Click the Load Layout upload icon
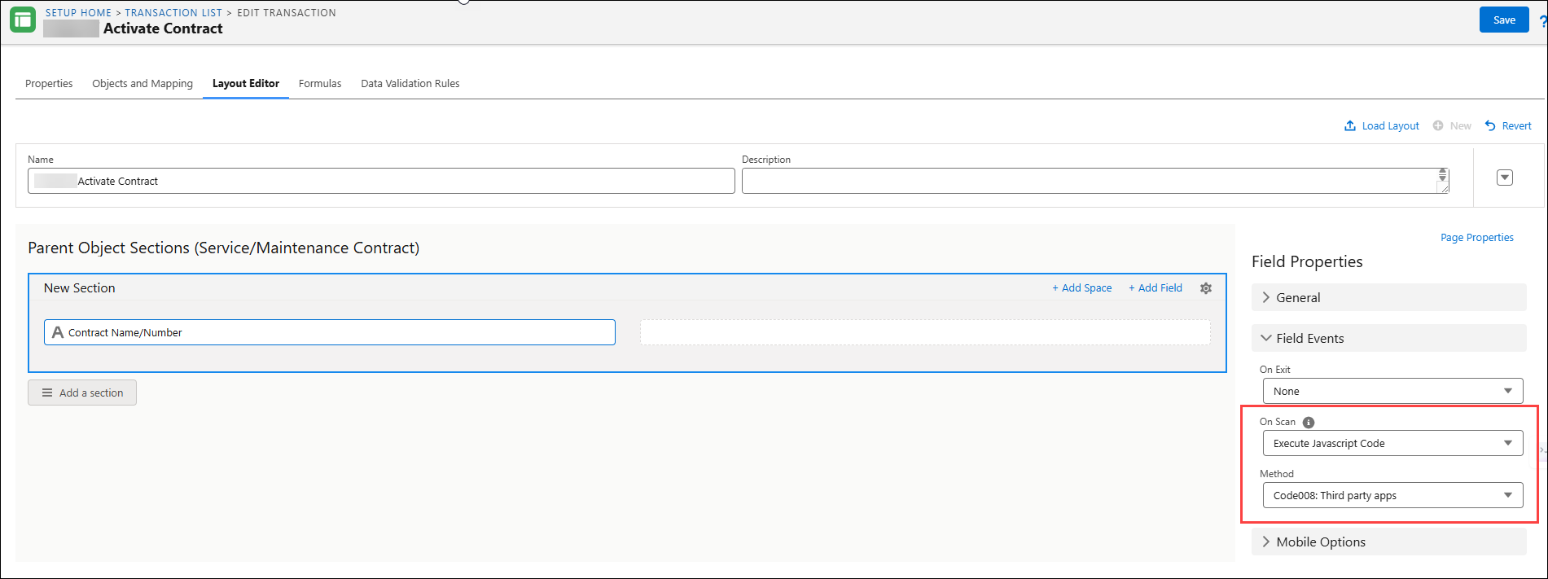 1350,125
